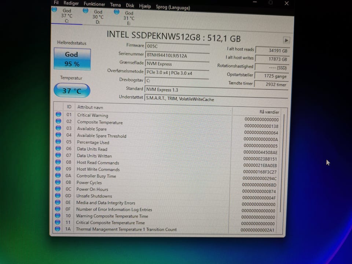352x264 pixels.
Task: Click the Opstartstæller 1725 gange field
Action: [x=271, y=76]
